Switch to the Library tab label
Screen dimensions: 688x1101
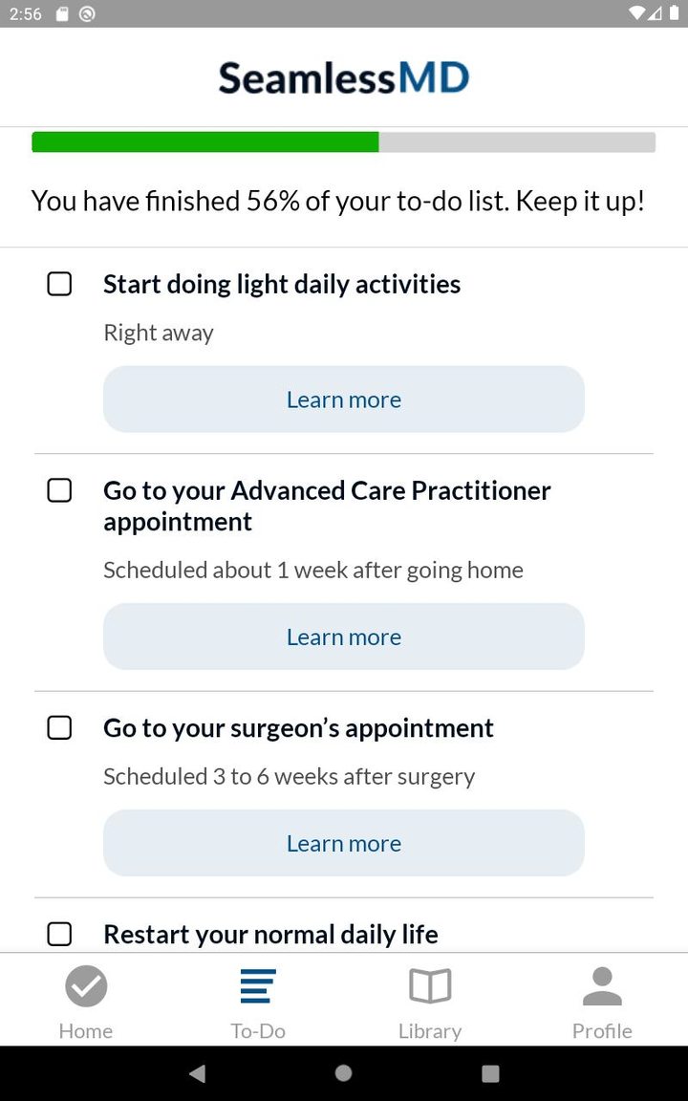click(x=430, y=1031)
